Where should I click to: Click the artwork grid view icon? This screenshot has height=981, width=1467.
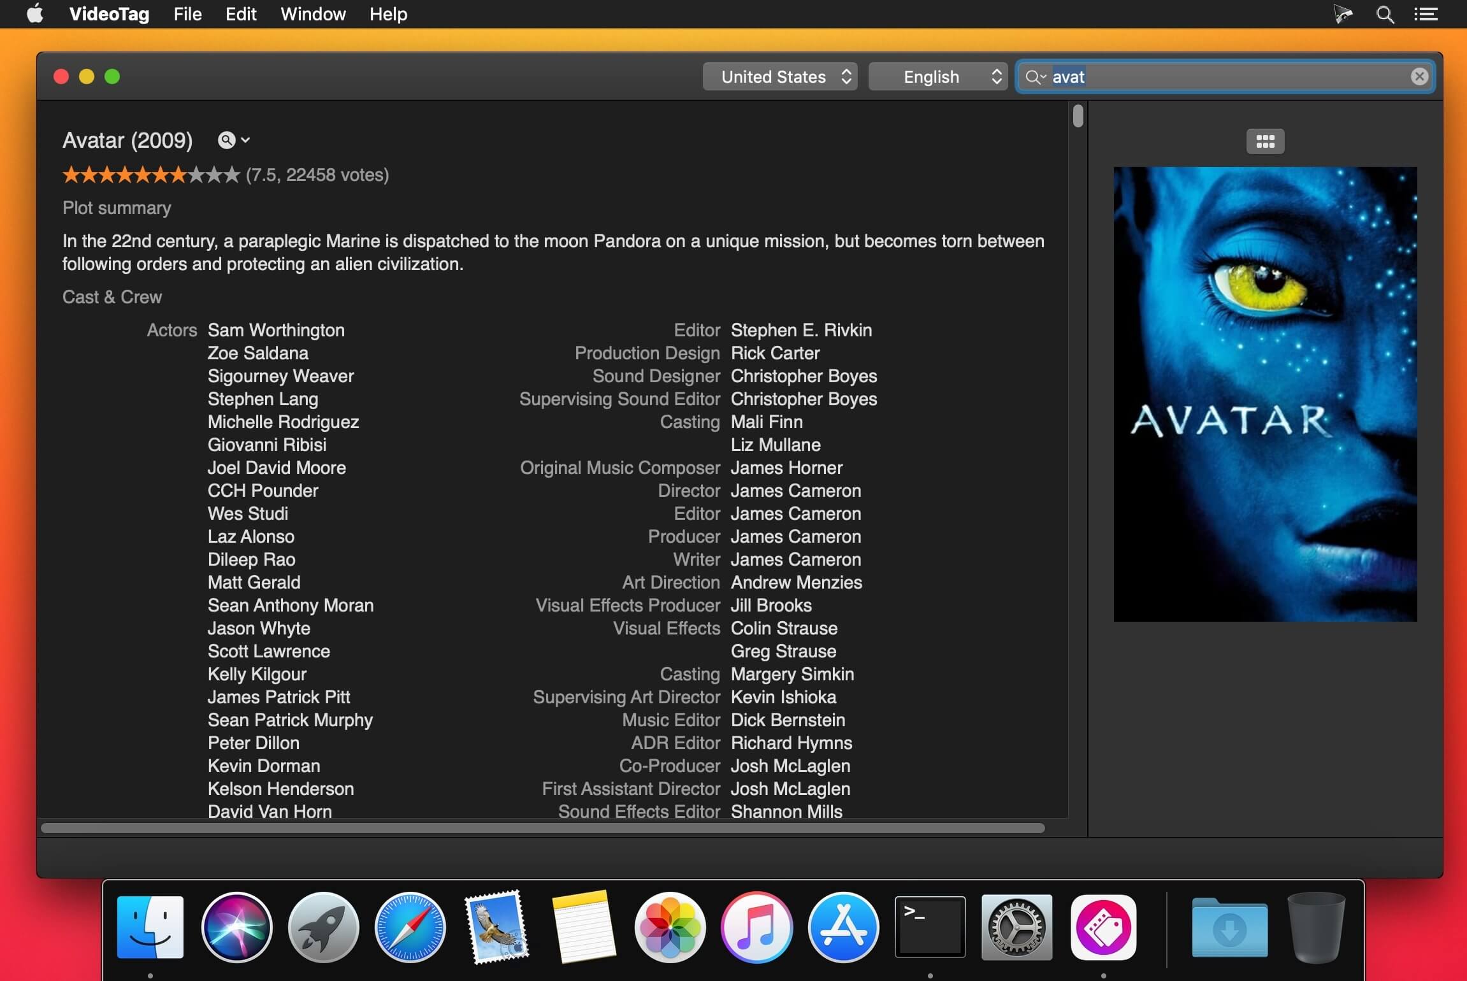[1265, 141]
